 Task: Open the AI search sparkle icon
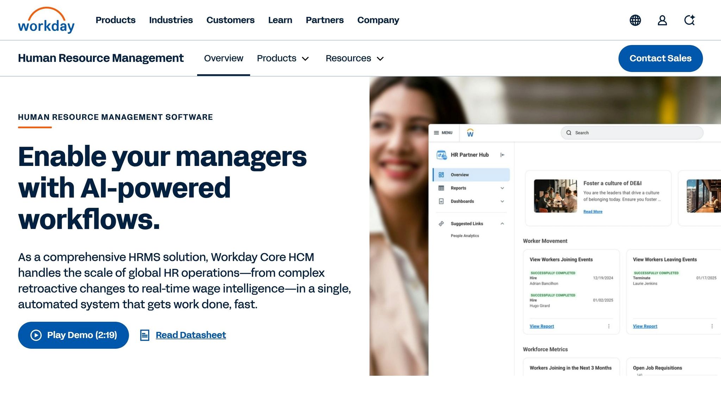point(689,20)
